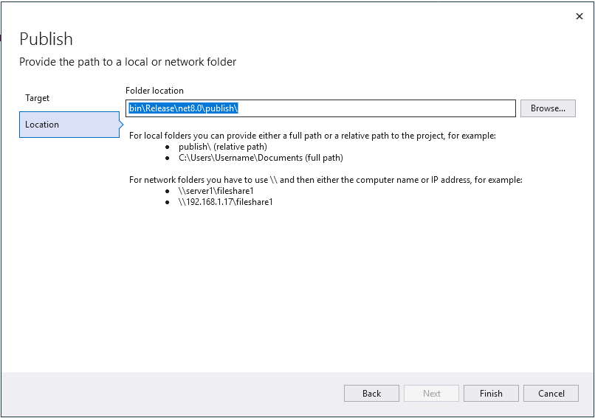
Task: Cancel the publish wizard
Action: click(551, 394)
